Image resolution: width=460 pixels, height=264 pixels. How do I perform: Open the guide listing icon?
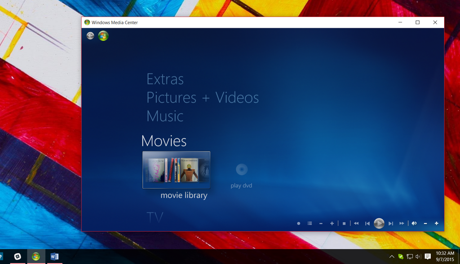310,223
